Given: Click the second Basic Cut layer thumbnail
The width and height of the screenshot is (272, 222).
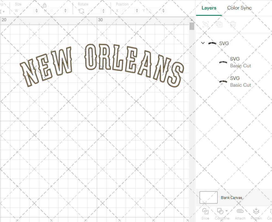Looking at the screenshot, I should click(223, 82).
